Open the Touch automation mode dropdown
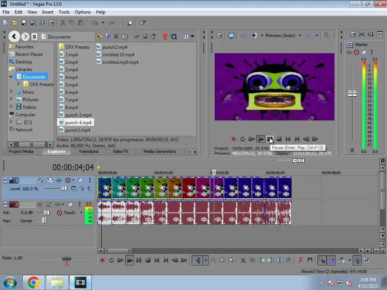 81,213
